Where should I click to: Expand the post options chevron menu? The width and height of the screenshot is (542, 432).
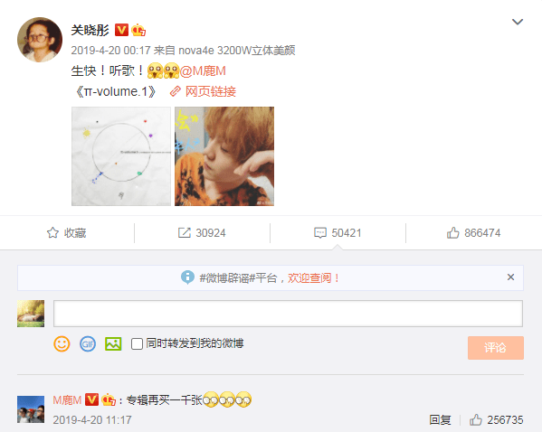[517, 22]
